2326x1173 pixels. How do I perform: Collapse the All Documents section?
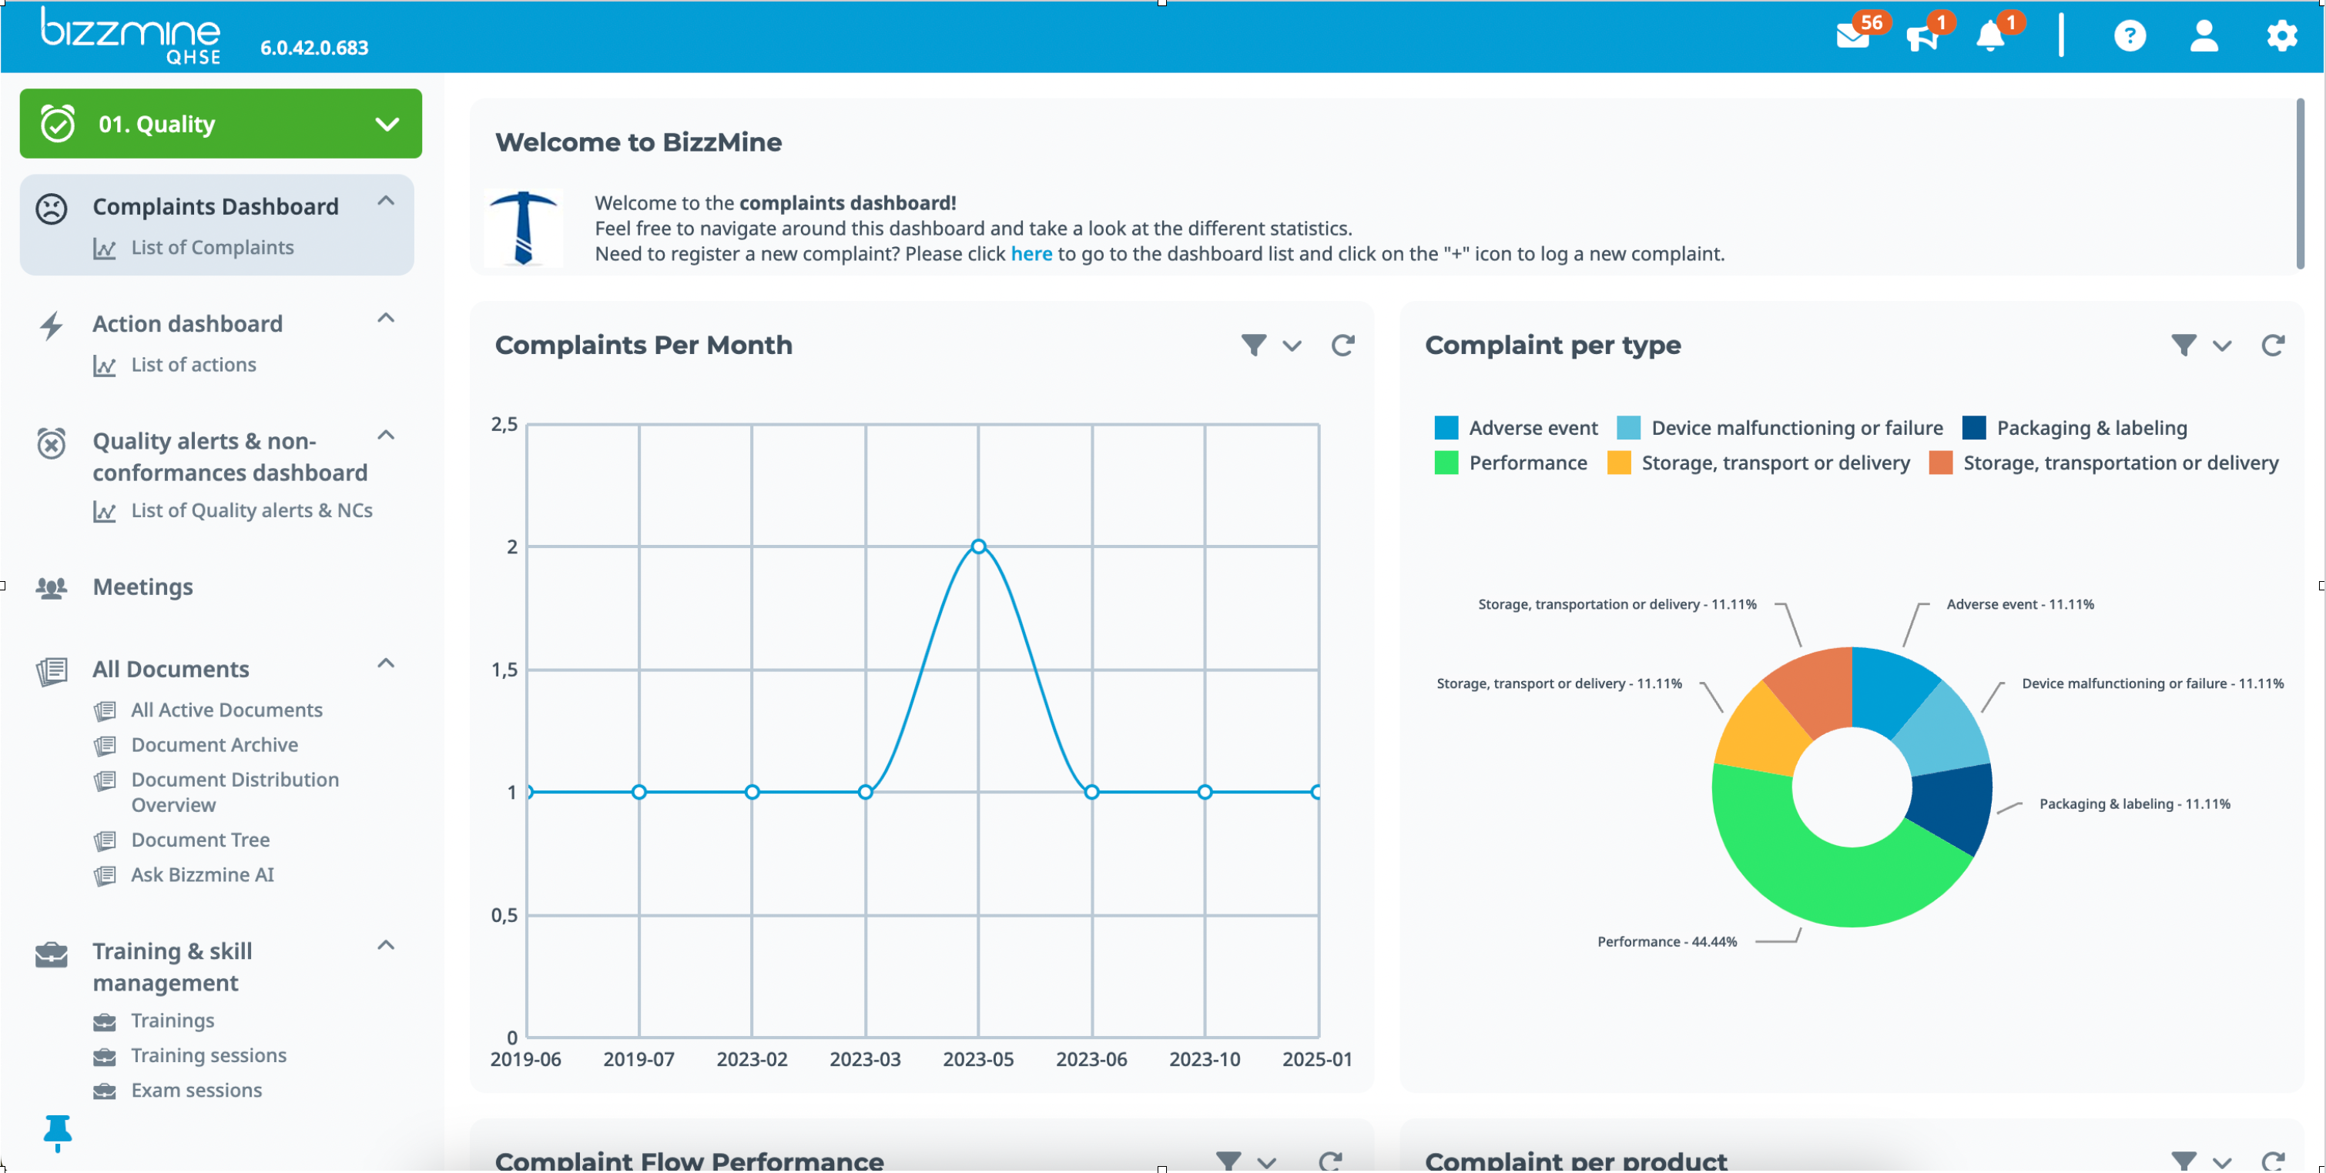[x=386, y=664]
